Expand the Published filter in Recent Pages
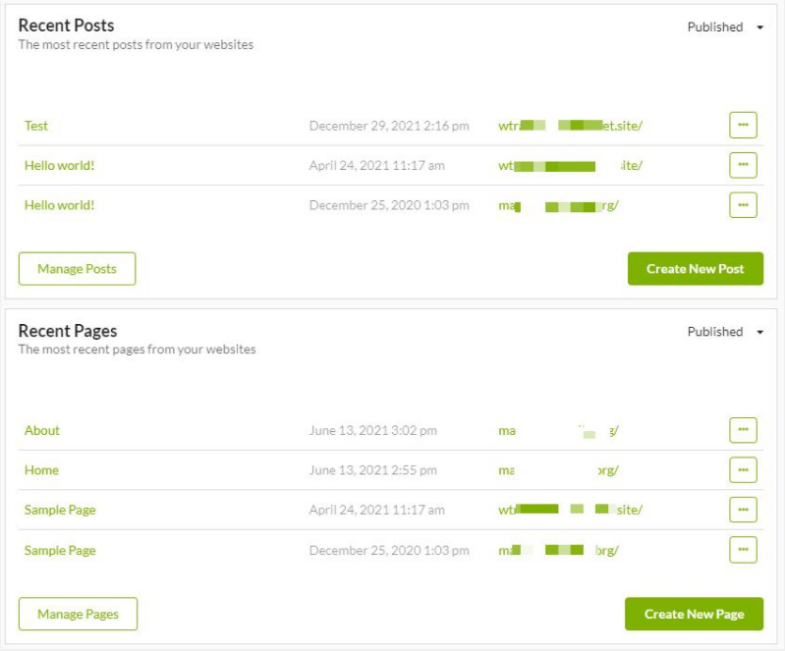785x651 pixels. pyautogui.click(x=725, y=332)
